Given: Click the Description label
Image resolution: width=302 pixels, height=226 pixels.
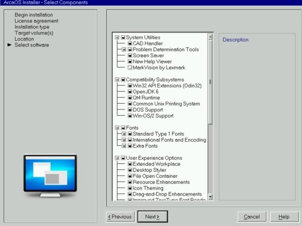Looking at the screenshot, I should (x=236, y=40).
